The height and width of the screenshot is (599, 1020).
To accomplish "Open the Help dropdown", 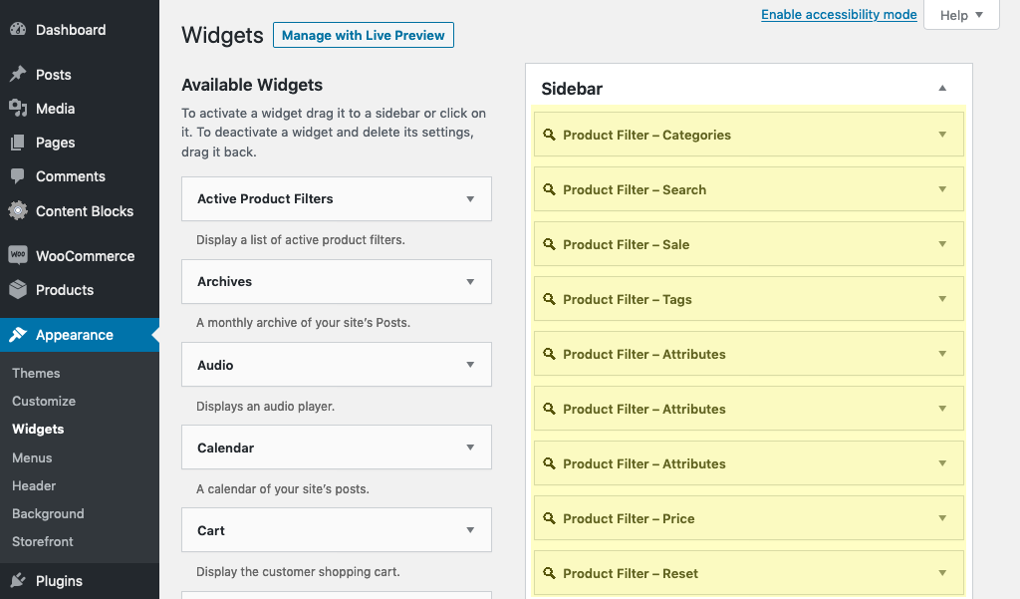I will (x=959, y=15).
